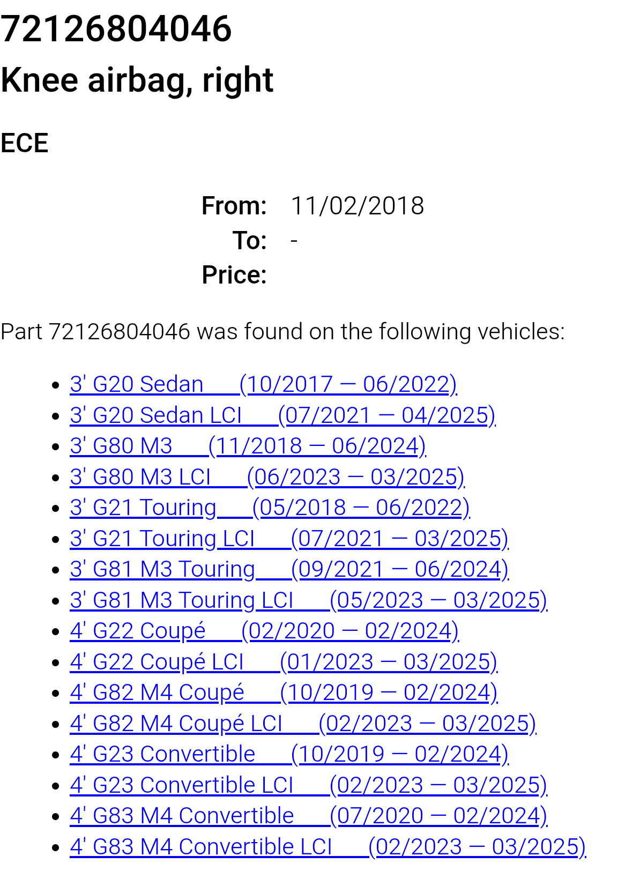Open the 3' G80 M3 LCI link
The width and height of the screenshot is (625, 871).
[266, 477]
